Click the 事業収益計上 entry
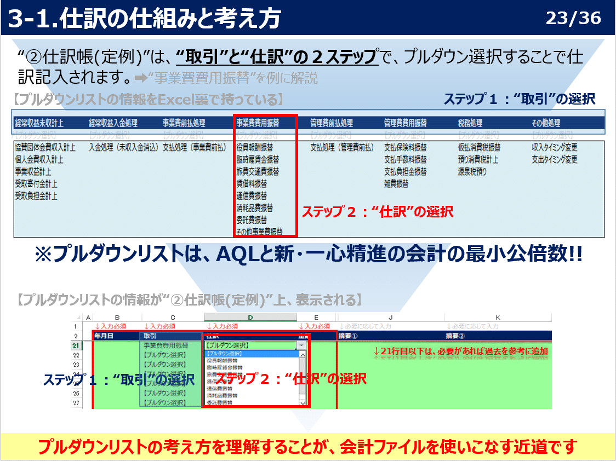This screenshot has width=616, height=461. pyautogui.click(x=33, y=171)
